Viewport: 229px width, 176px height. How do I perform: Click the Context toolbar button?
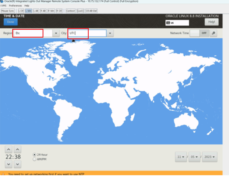(70, 11)
